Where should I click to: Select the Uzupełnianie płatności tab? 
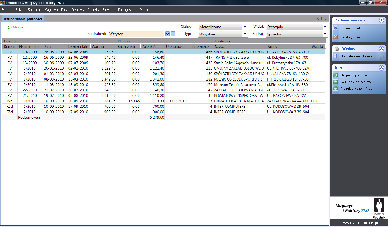(x=23, y=19)
